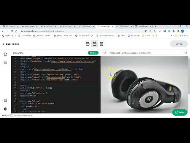Open _MTH1W bookmark
The image size is (190, 143).
pyautogui.click(x=42, y=36)
